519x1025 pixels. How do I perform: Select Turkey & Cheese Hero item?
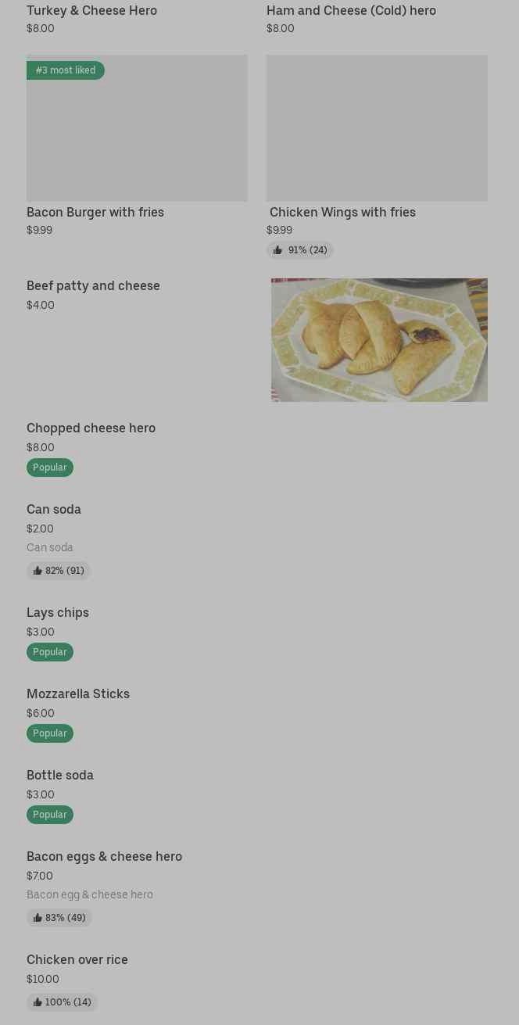(91, 10)
